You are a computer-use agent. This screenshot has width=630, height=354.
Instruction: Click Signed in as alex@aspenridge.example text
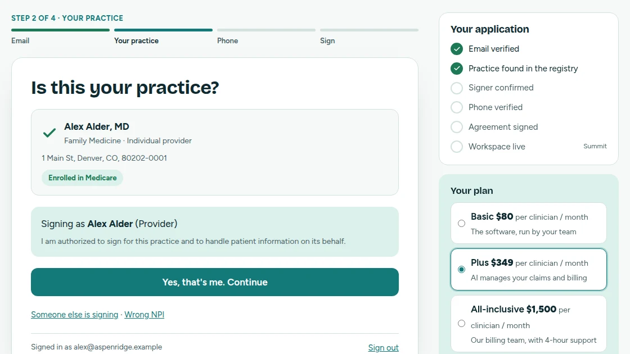tap(96, 347)
